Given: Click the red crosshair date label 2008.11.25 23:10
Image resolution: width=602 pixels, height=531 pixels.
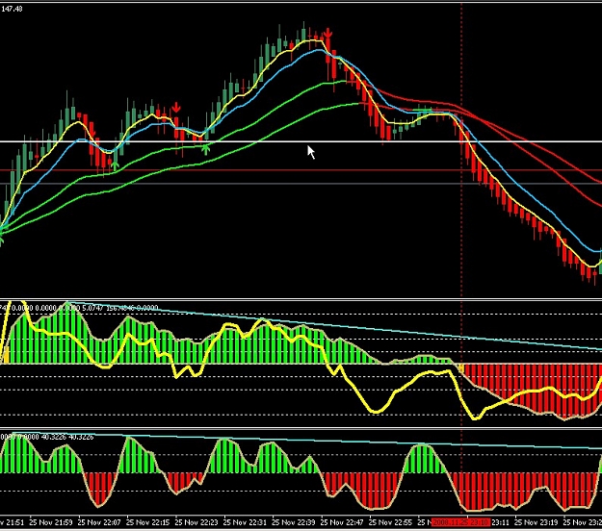Looking at the screenshot, I should coord(460,522).
